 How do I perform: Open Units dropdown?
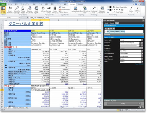pyautogui.click(x=142, y=62)
